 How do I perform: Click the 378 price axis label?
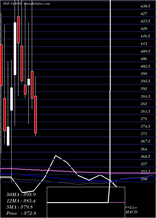[x=144, y=119]
